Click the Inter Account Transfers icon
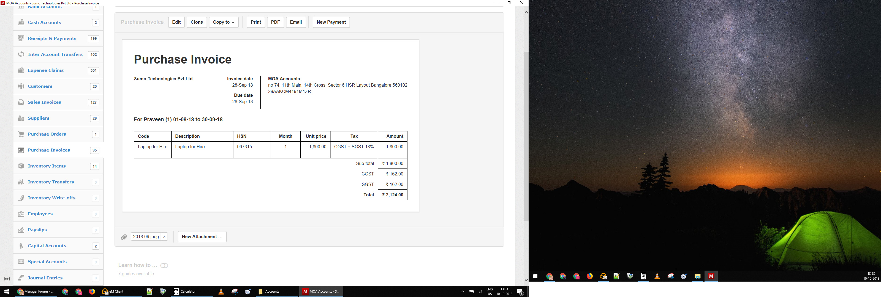 [x=21, y=54]
